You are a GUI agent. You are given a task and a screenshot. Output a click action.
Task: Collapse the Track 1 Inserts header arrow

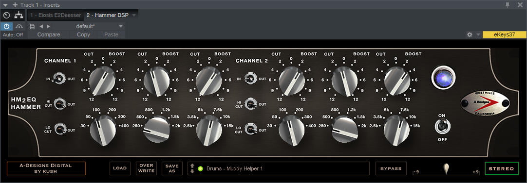[x=5, y=5]
